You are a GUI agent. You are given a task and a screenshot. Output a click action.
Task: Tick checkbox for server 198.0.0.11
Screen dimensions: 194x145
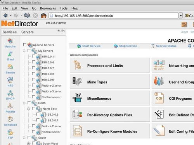pyautogui.click(x=33, y=56)
